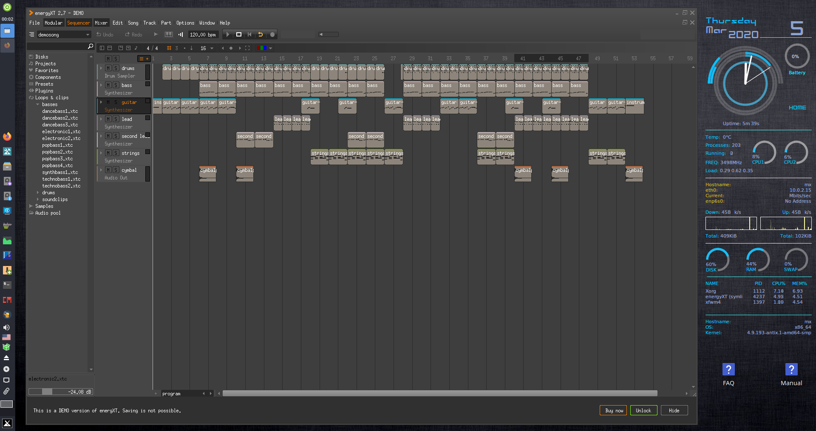The height and width of the screenshot is (431, 816).
Task: Click the Stop transport button
Action: (239, 35)
